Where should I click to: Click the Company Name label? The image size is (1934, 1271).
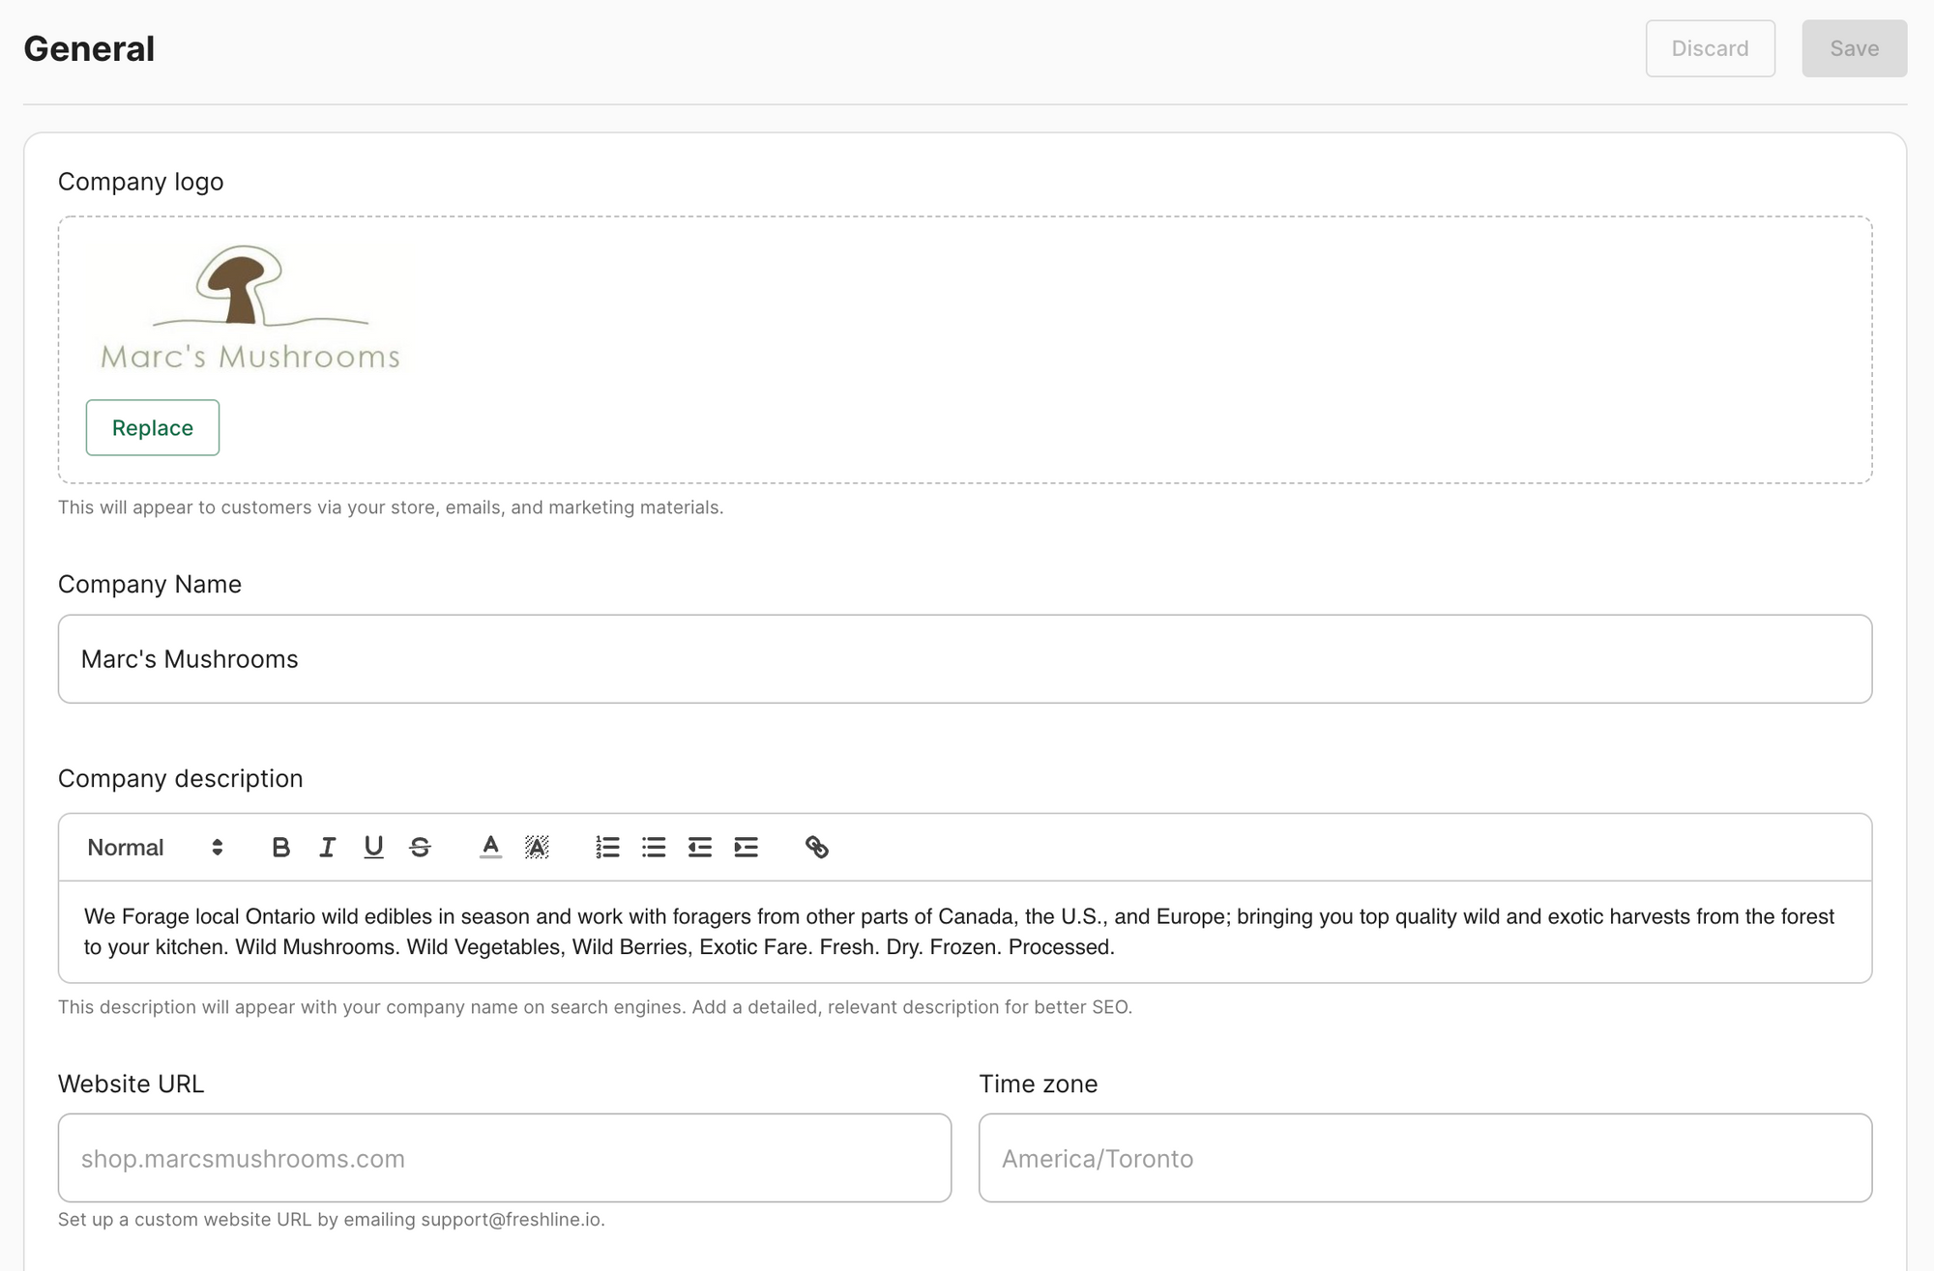150,584
